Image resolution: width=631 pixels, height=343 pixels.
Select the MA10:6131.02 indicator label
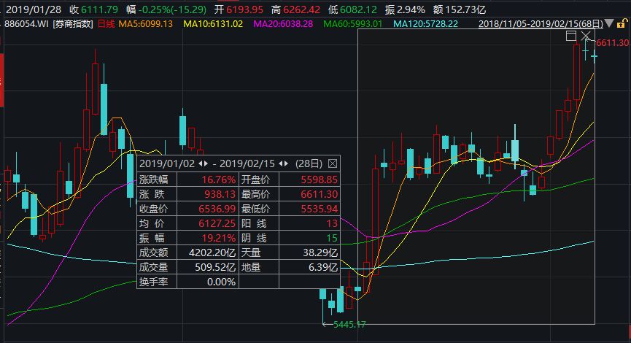(213, 24)
